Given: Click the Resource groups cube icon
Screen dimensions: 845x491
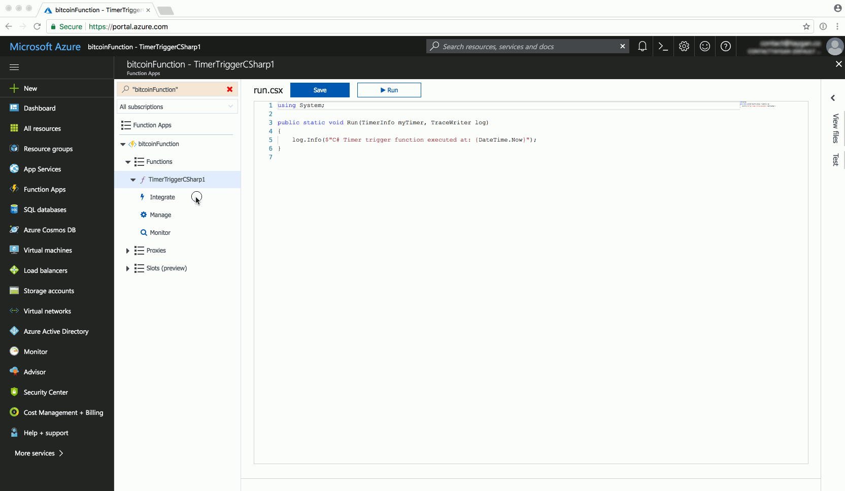Looking at the screenshot, I should pos(14,149).
